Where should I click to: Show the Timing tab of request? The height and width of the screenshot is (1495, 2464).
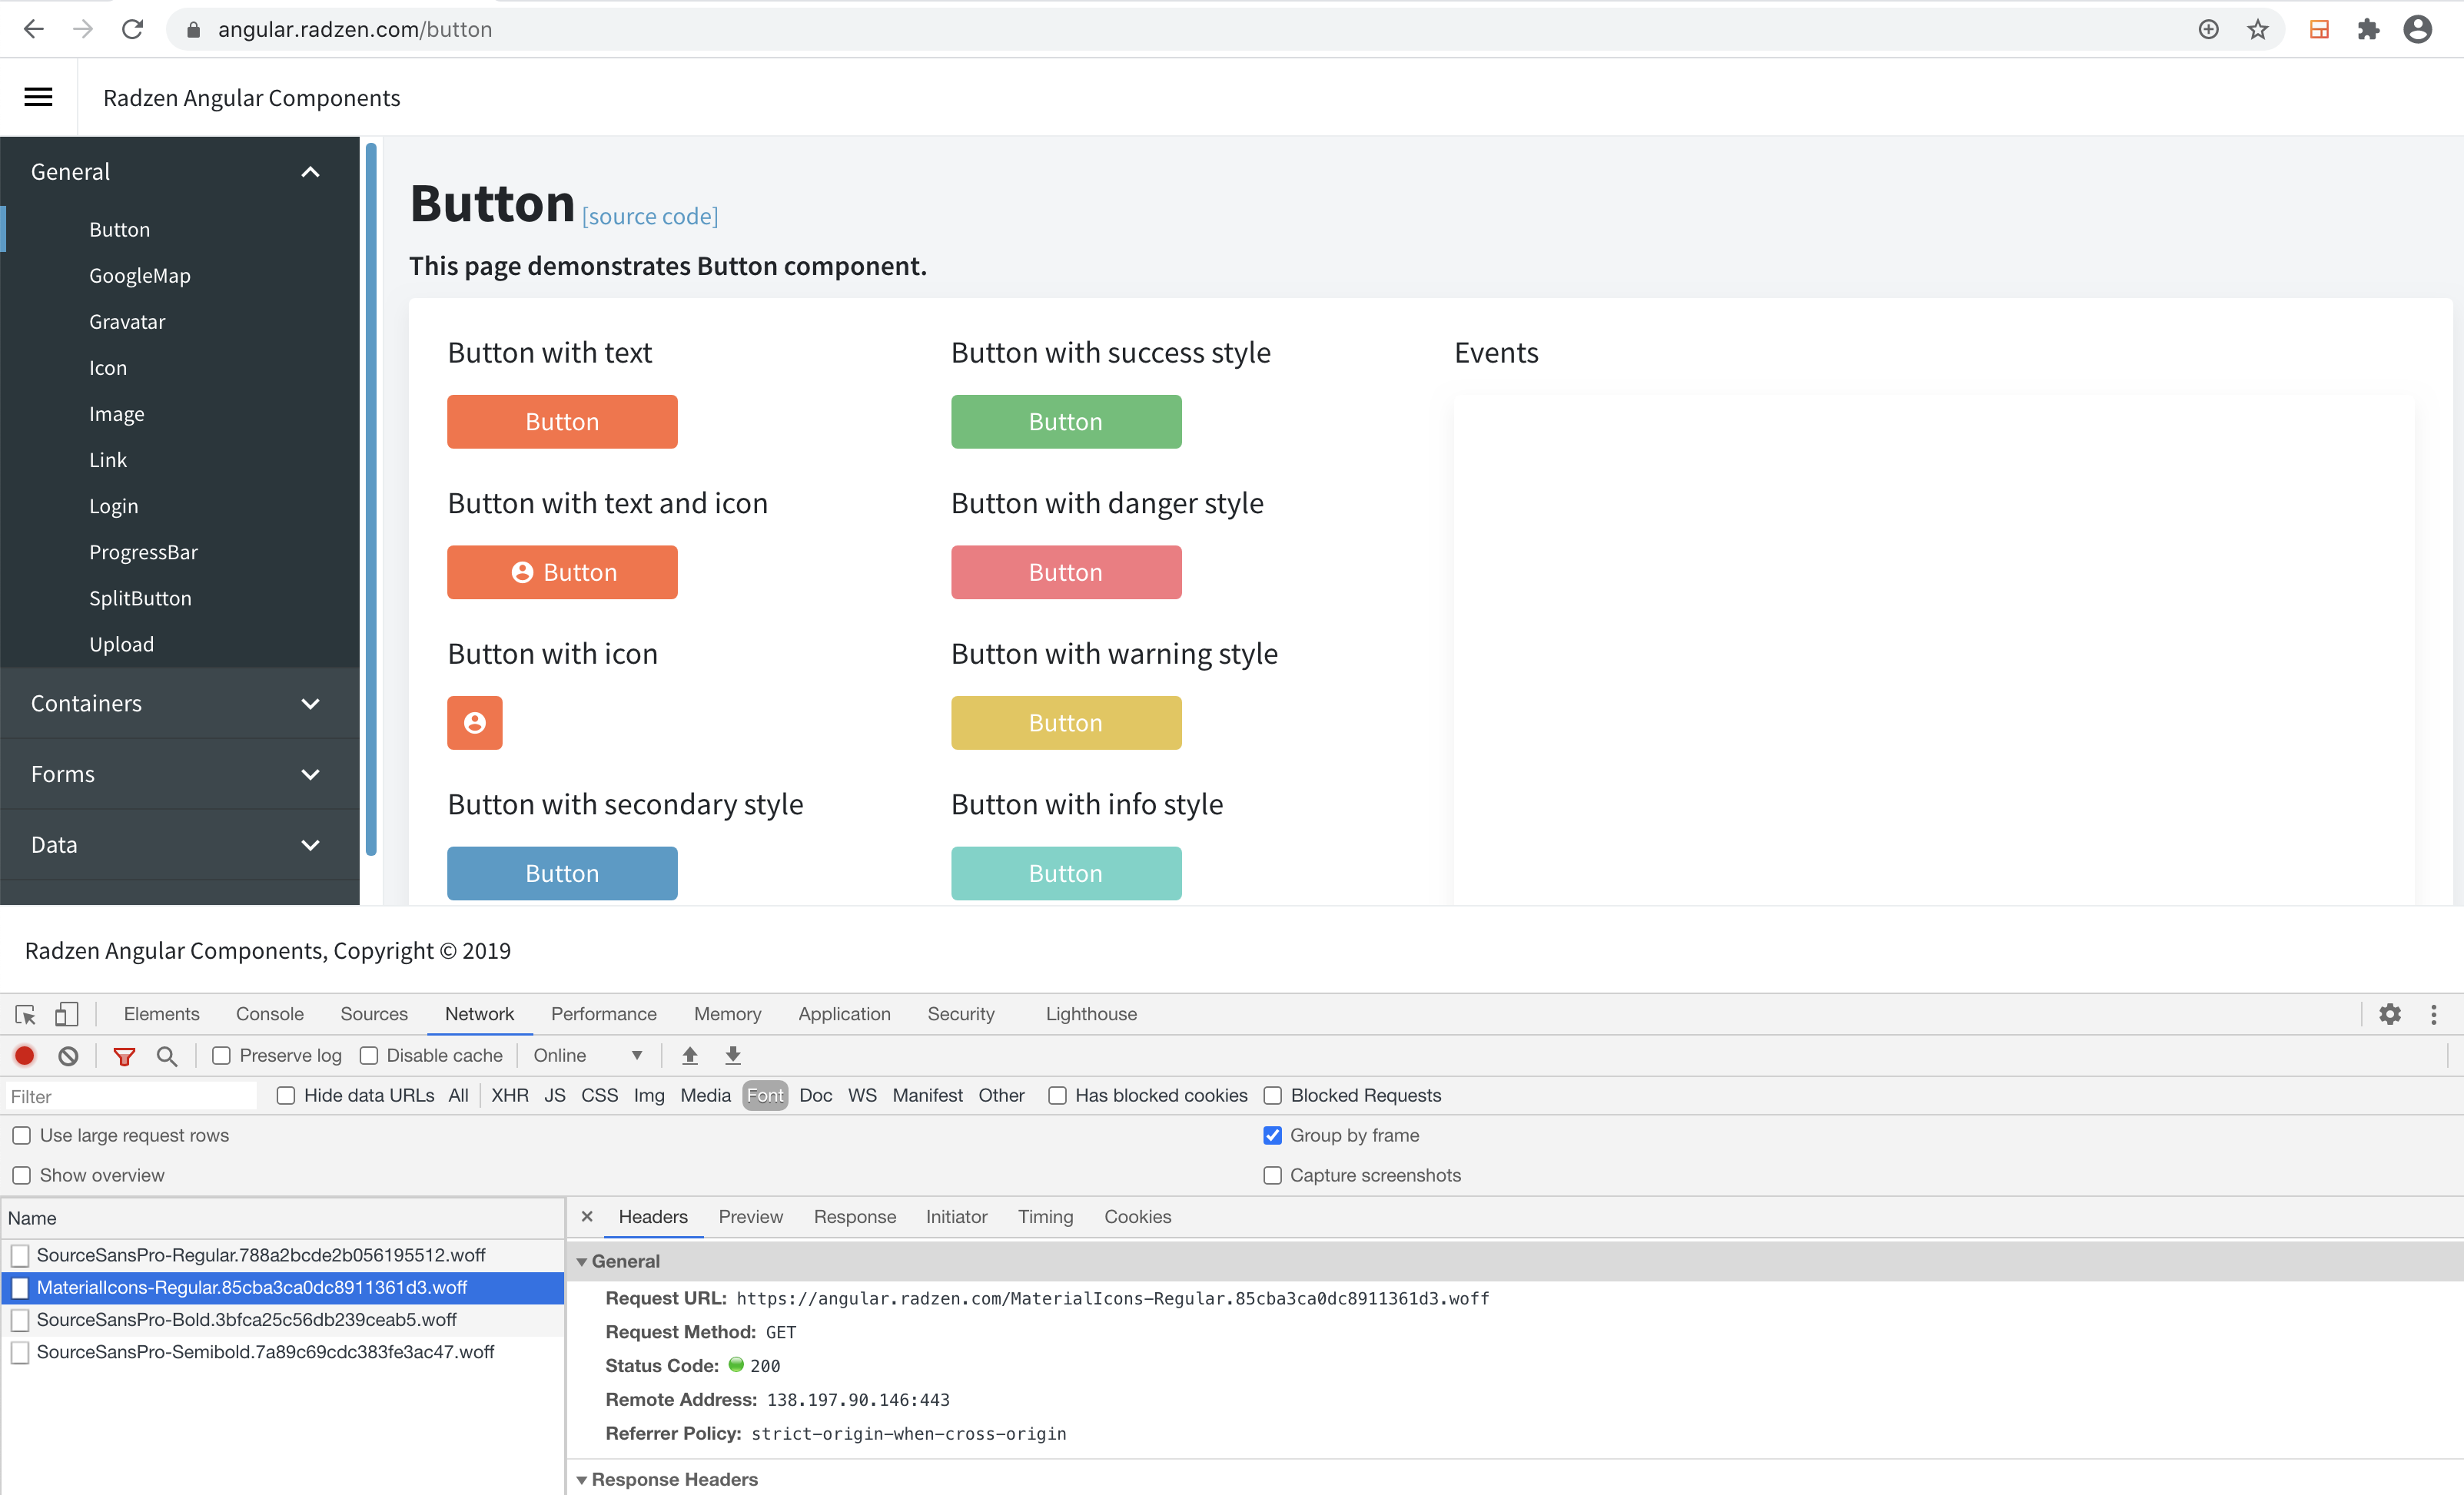1045,1216
